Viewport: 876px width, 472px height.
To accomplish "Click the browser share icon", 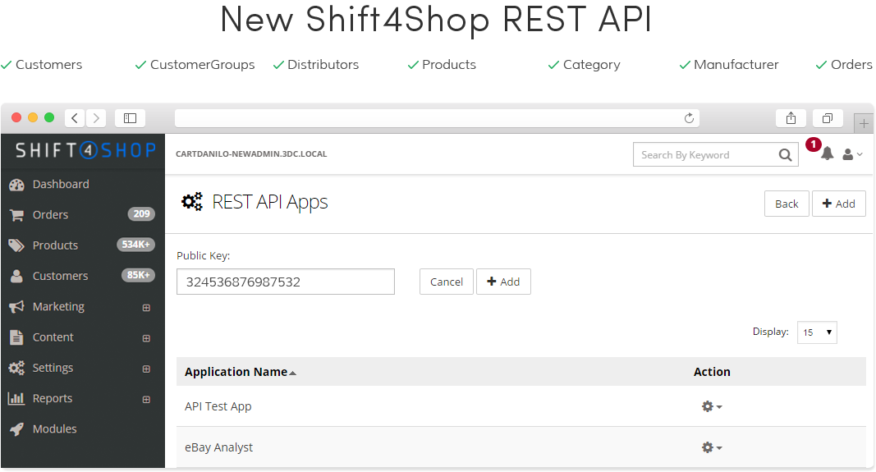I will pos(791,118).
